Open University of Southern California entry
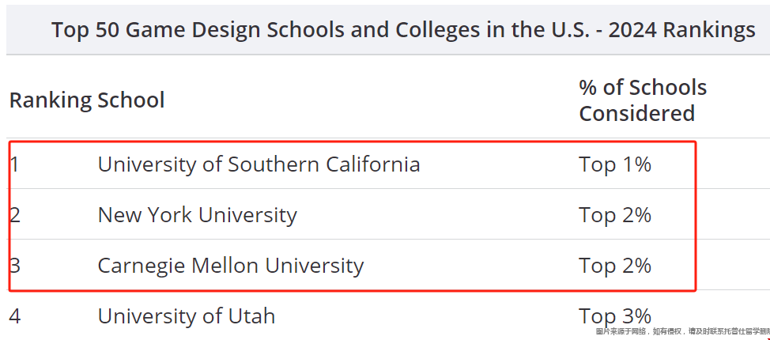This screenshot has width=770, height=340. click(259, 164)
